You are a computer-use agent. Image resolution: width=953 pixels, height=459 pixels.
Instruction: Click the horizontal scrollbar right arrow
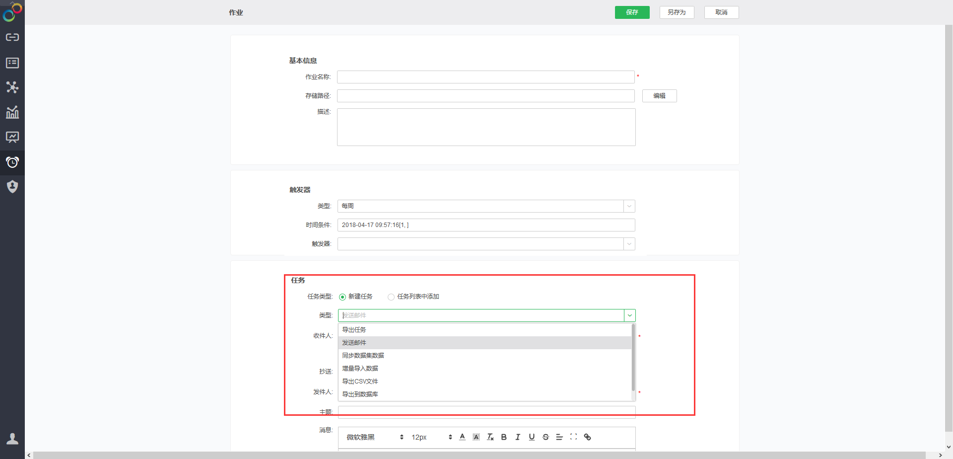[940, 455]
